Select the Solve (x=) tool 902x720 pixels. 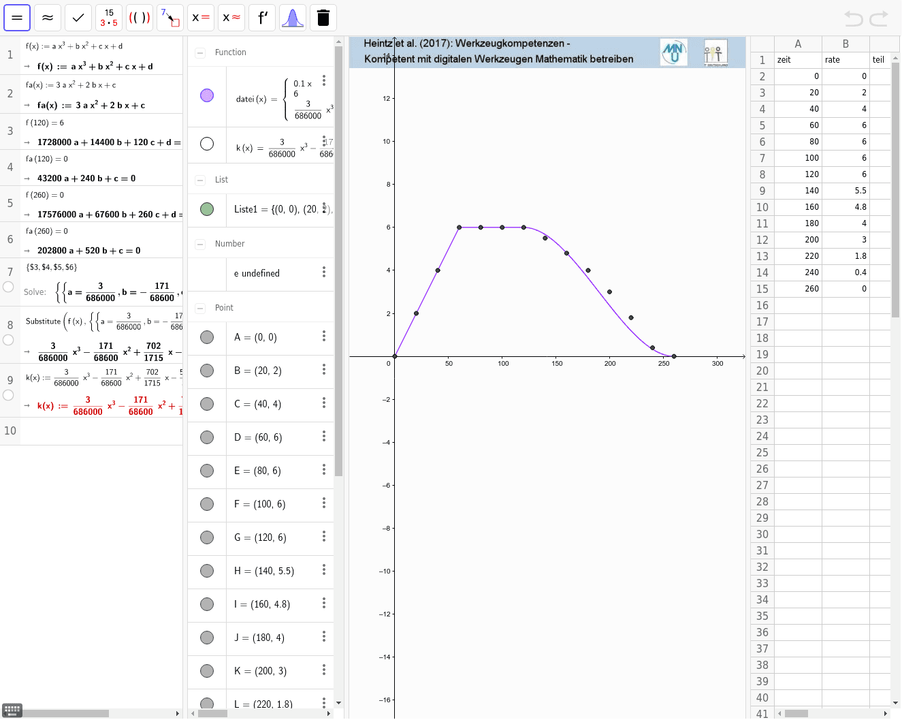(201, 18)
